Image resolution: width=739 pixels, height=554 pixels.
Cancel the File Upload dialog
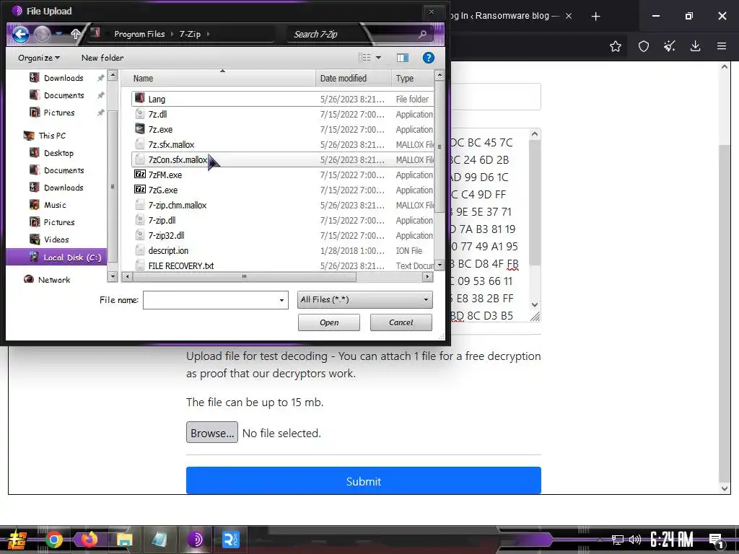[x=401, y=322]
